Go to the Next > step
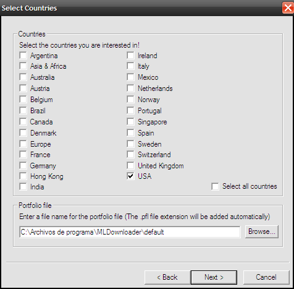 coord(214,277)
